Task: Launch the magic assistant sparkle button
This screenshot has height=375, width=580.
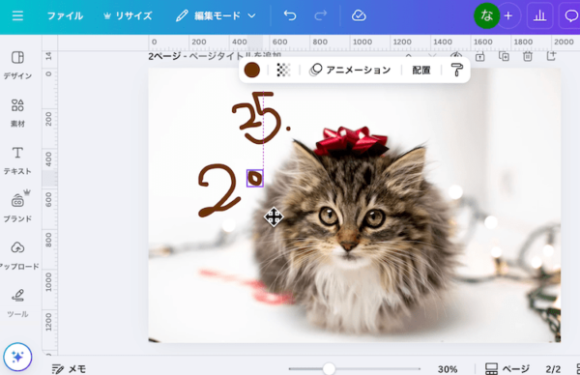Action: click(17, 357)
